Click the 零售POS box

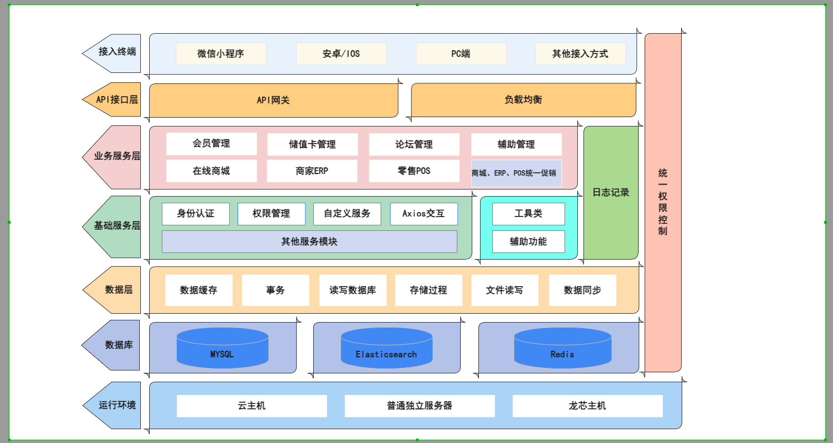click(414, 171)
